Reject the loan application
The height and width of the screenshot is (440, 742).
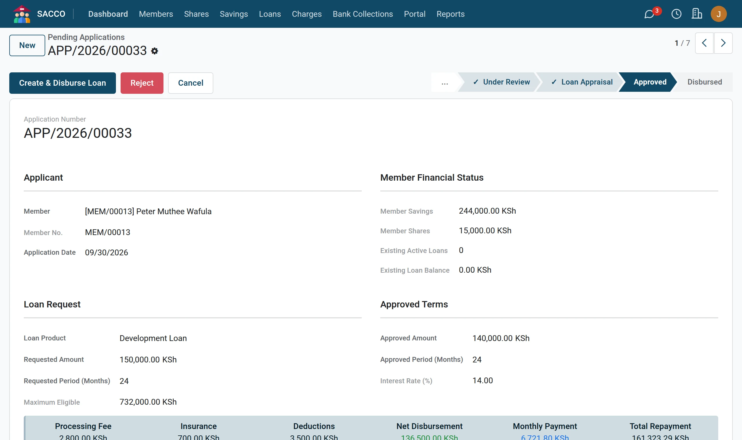pyautogui.click(x=142, y=83)
